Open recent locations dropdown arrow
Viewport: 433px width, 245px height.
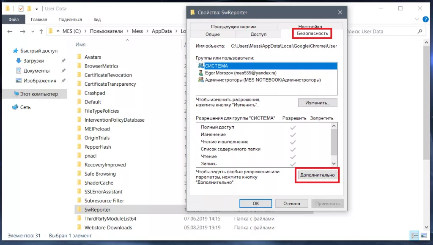coord(33,32)
